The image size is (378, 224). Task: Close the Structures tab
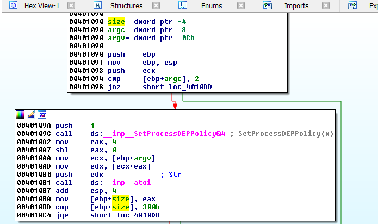click(x=157, y=6)
